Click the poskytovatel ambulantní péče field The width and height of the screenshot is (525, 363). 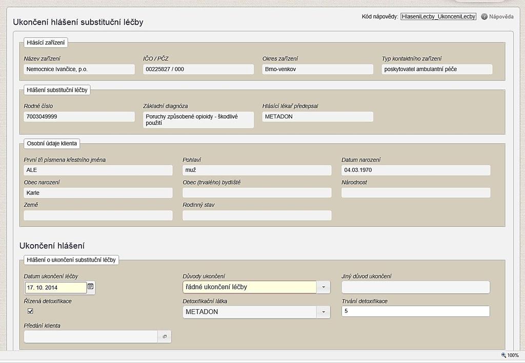click(437, 69)
